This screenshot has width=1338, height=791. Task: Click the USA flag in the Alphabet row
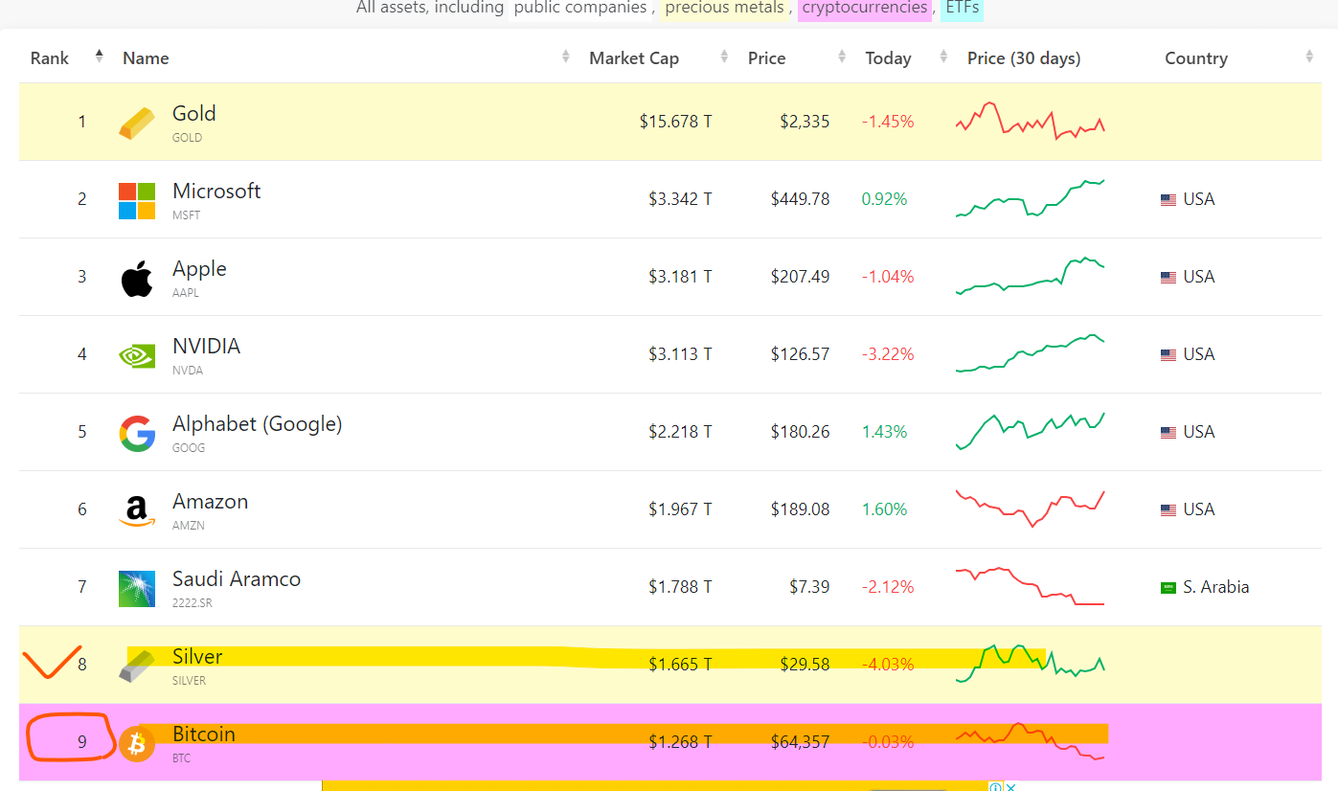tap(1168, 433)
